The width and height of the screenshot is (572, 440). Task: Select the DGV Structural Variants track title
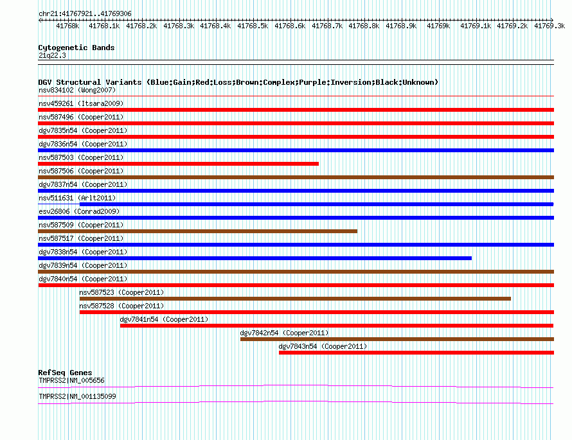238,82
